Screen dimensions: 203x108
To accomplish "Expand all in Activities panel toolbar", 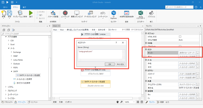I will [x=4, y=30].
